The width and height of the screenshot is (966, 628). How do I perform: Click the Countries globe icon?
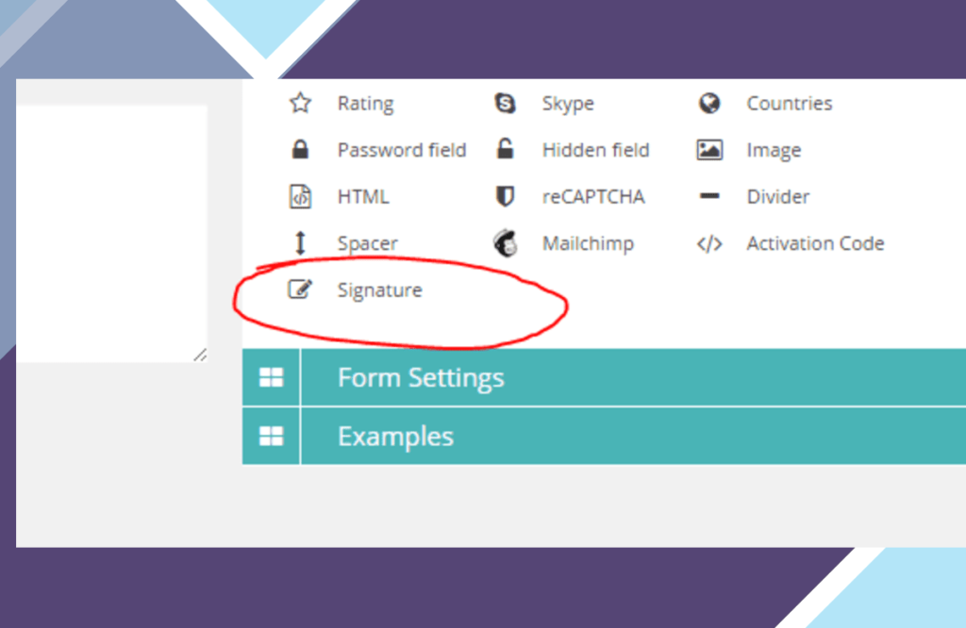(x=709, y=103)
